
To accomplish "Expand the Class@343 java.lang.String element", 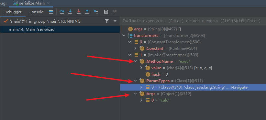I will pyautogui.click(x=141, y=87).
